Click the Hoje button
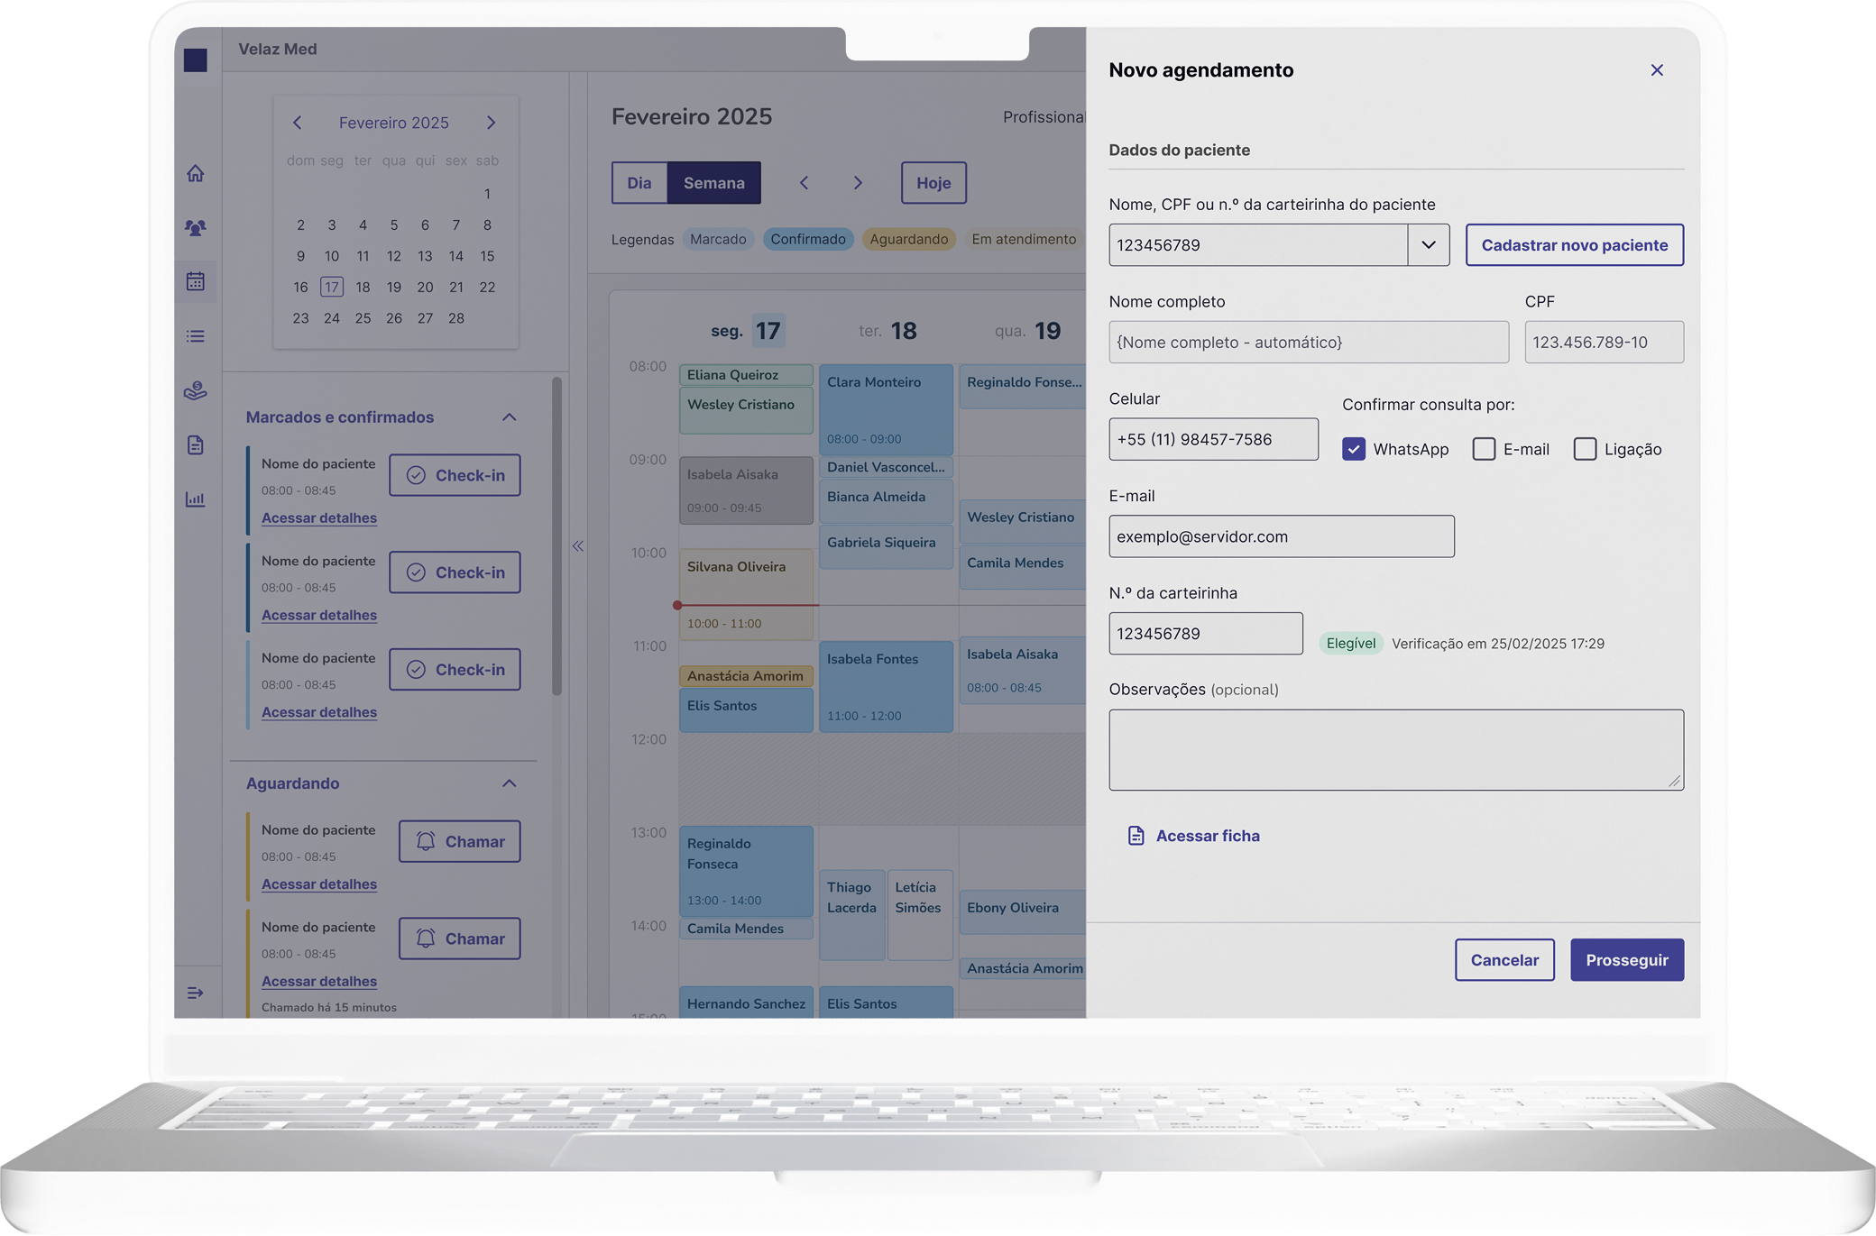Screen dimensions: 1876x1236 [933, 183]
